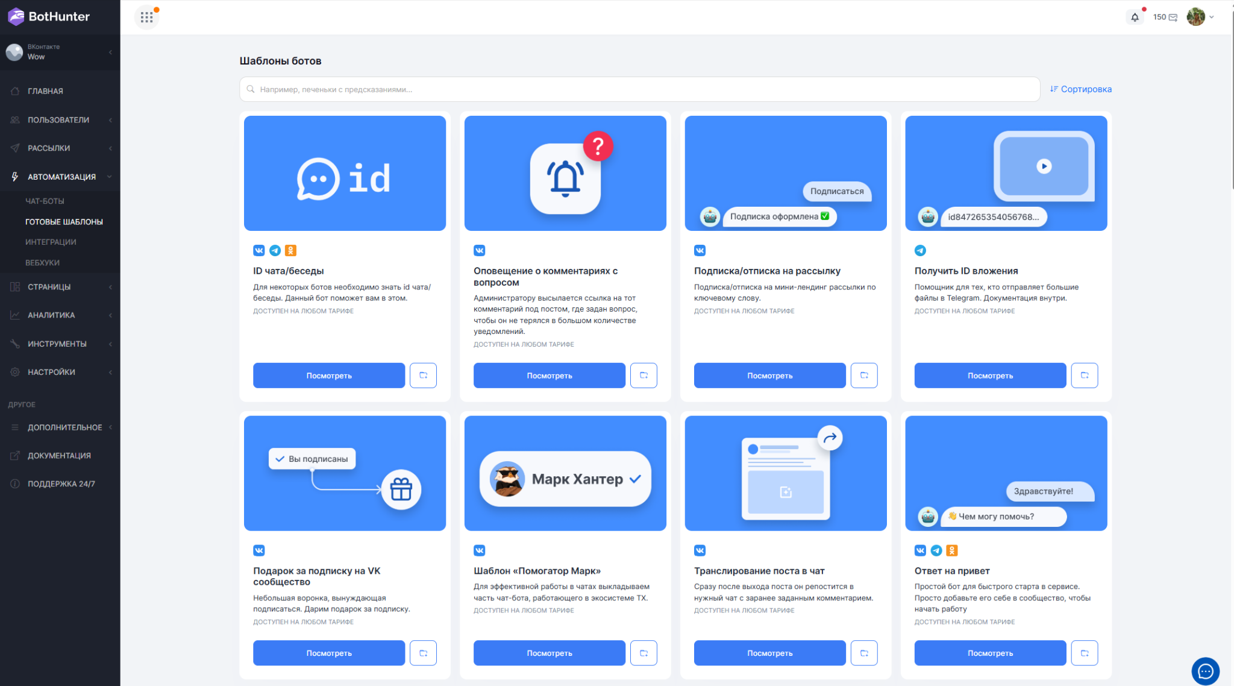Click Посмотреть on Трансляция поста в чат card
This screenshot has height=686, width=1234.
click(769, 653)
